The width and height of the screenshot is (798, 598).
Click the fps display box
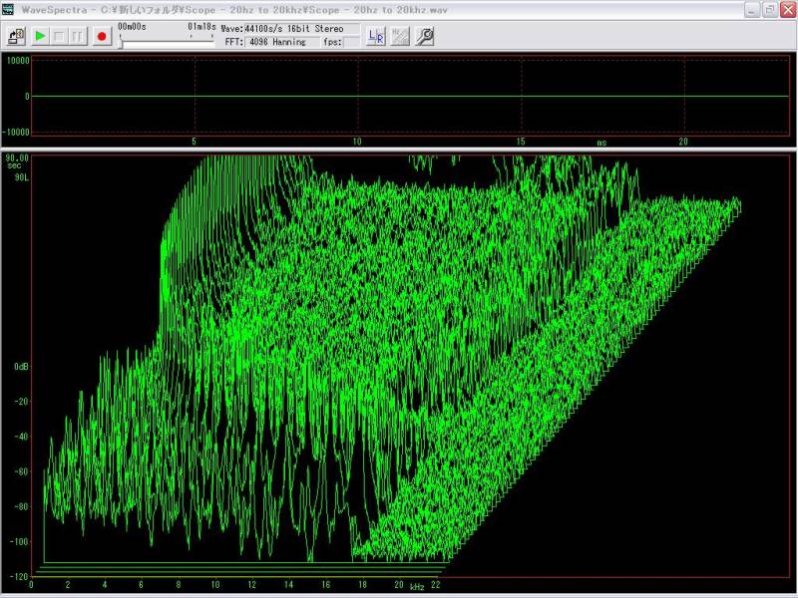351,42
